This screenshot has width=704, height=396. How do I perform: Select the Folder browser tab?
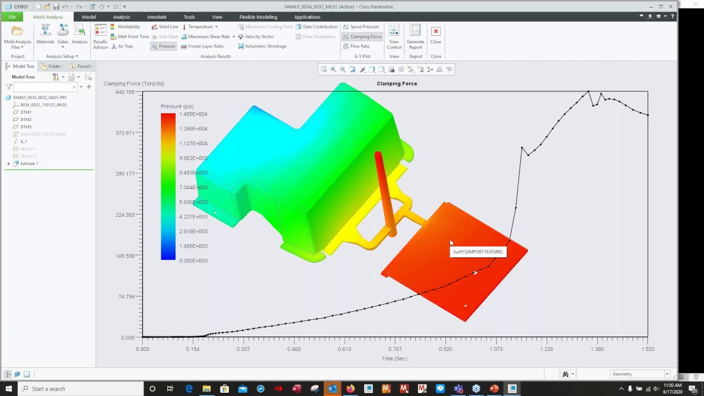click(x=51, y=66)
